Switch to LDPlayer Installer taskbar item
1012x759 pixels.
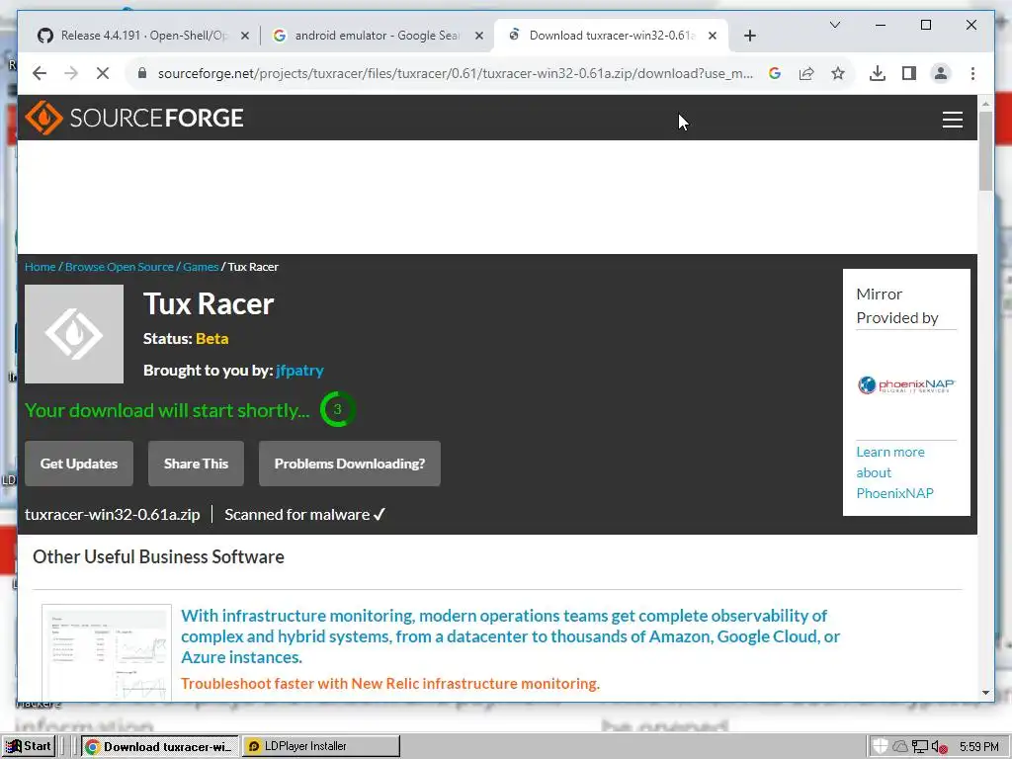point(321,747)
